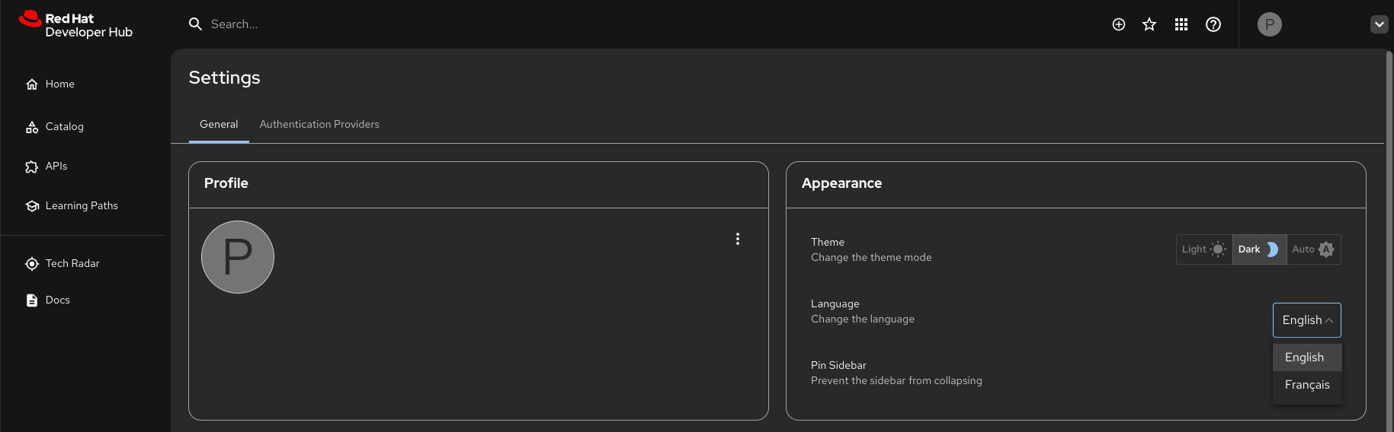Choose Français from language list
The width and height of the screenshot is (1394, 432).
click(1306, 385)
